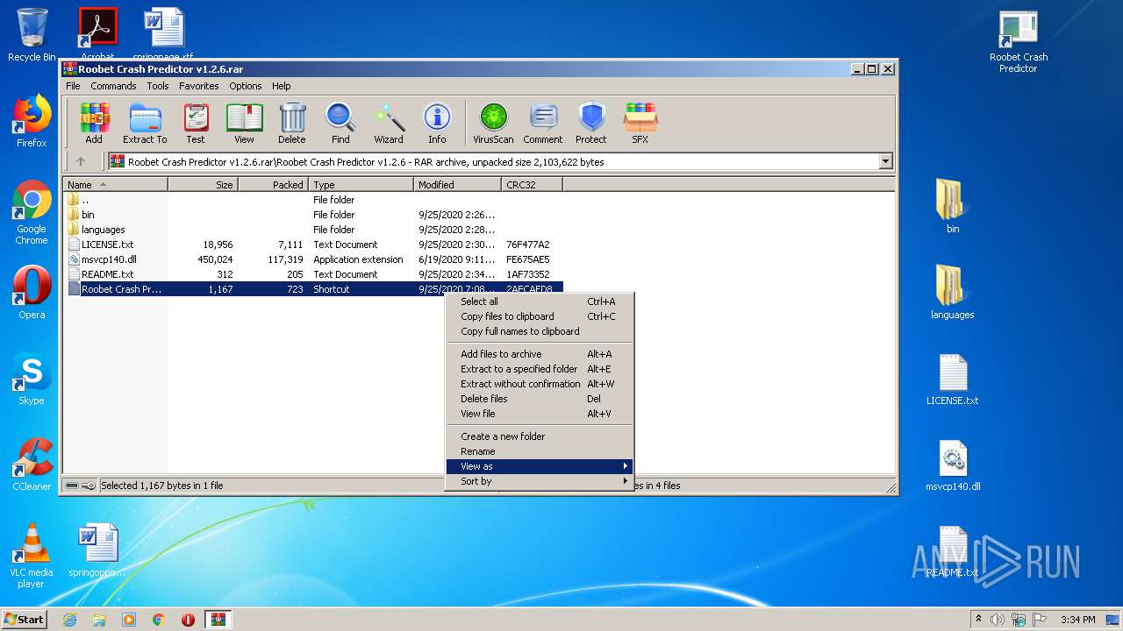
Task: Run the Test archive tool
Action: 196,123
